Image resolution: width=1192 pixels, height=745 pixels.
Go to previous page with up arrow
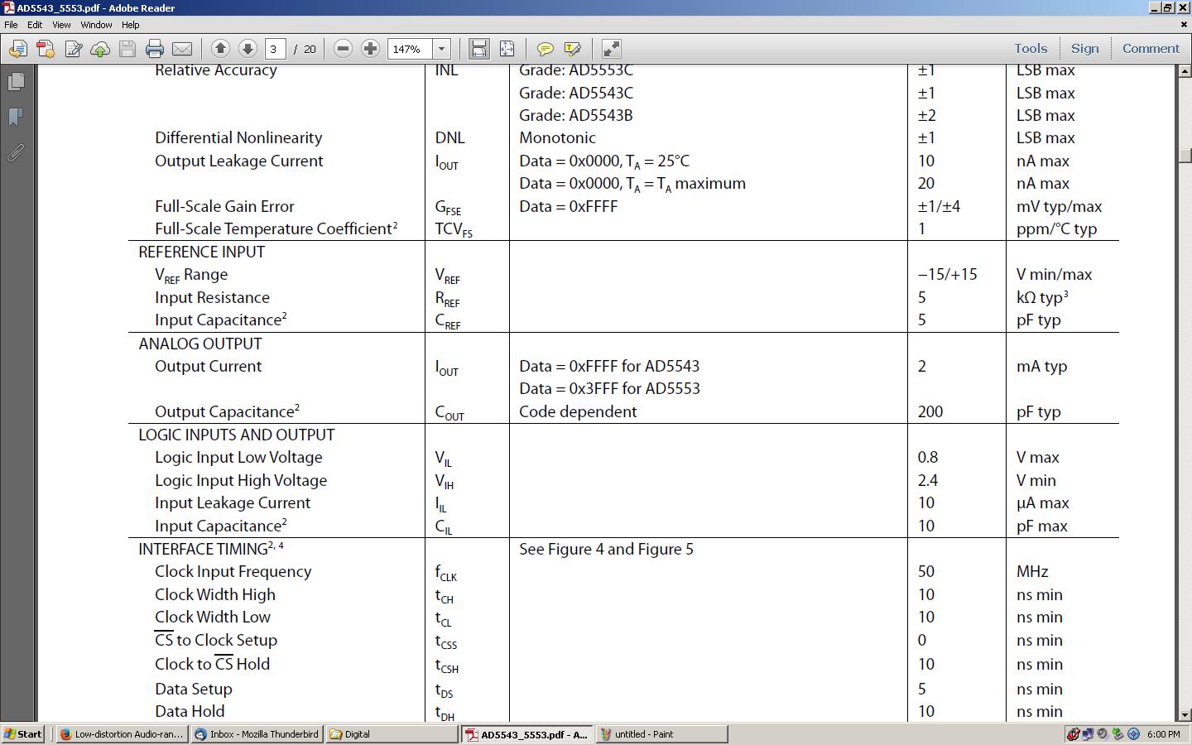pos(220,49)
